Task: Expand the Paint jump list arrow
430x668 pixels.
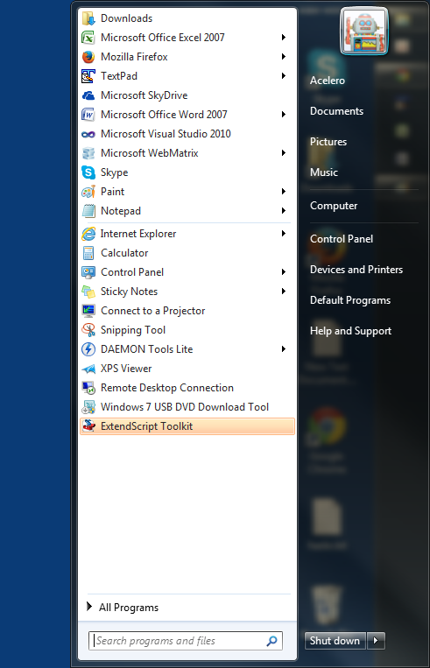Action: tap(284, 192)
